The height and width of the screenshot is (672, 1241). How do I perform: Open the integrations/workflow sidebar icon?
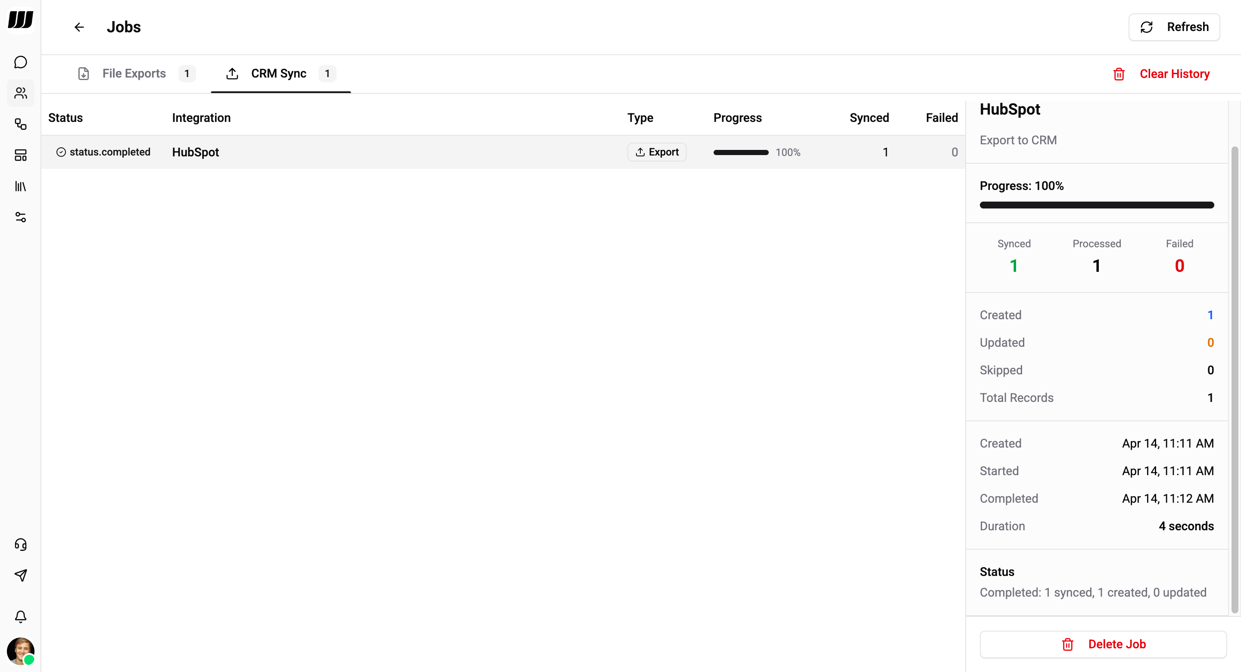point(20,124)
